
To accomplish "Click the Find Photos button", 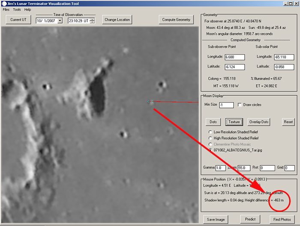I will [282, 220].
